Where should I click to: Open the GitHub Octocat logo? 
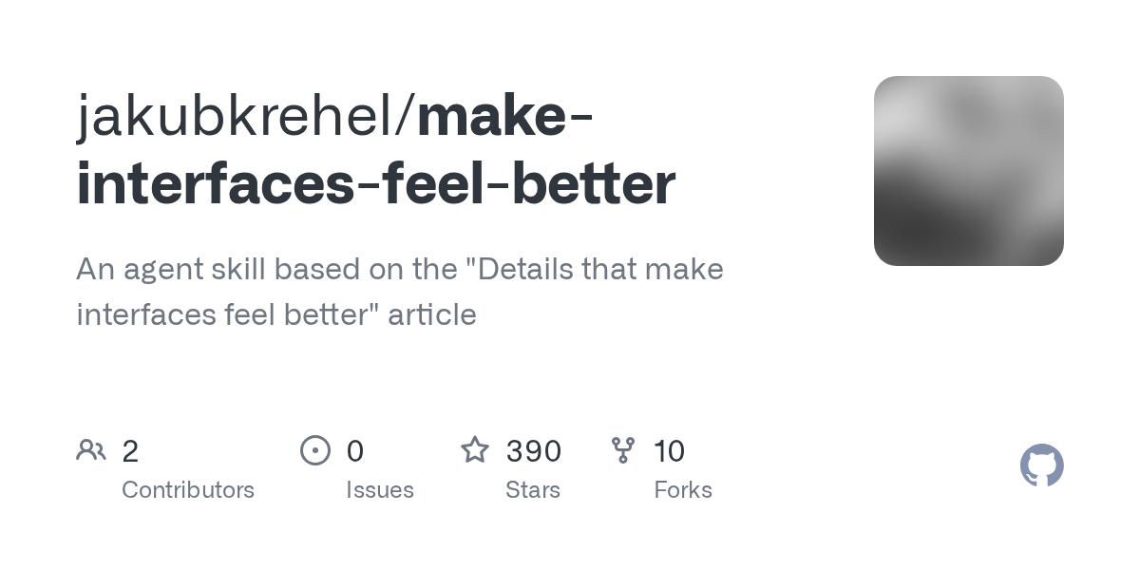point(1041,465)
